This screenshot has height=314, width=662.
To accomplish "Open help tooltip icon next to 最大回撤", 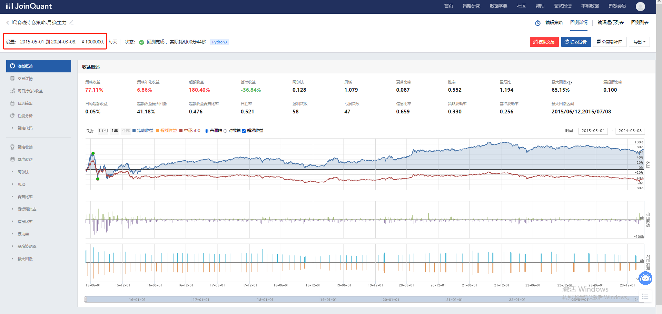I will 570,82.
